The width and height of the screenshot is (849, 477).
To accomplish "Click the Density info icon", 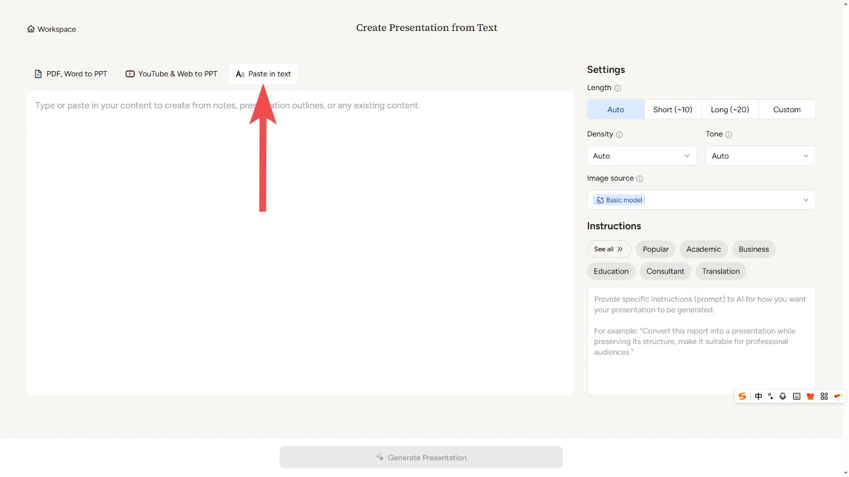I will (x=619, y=135).
